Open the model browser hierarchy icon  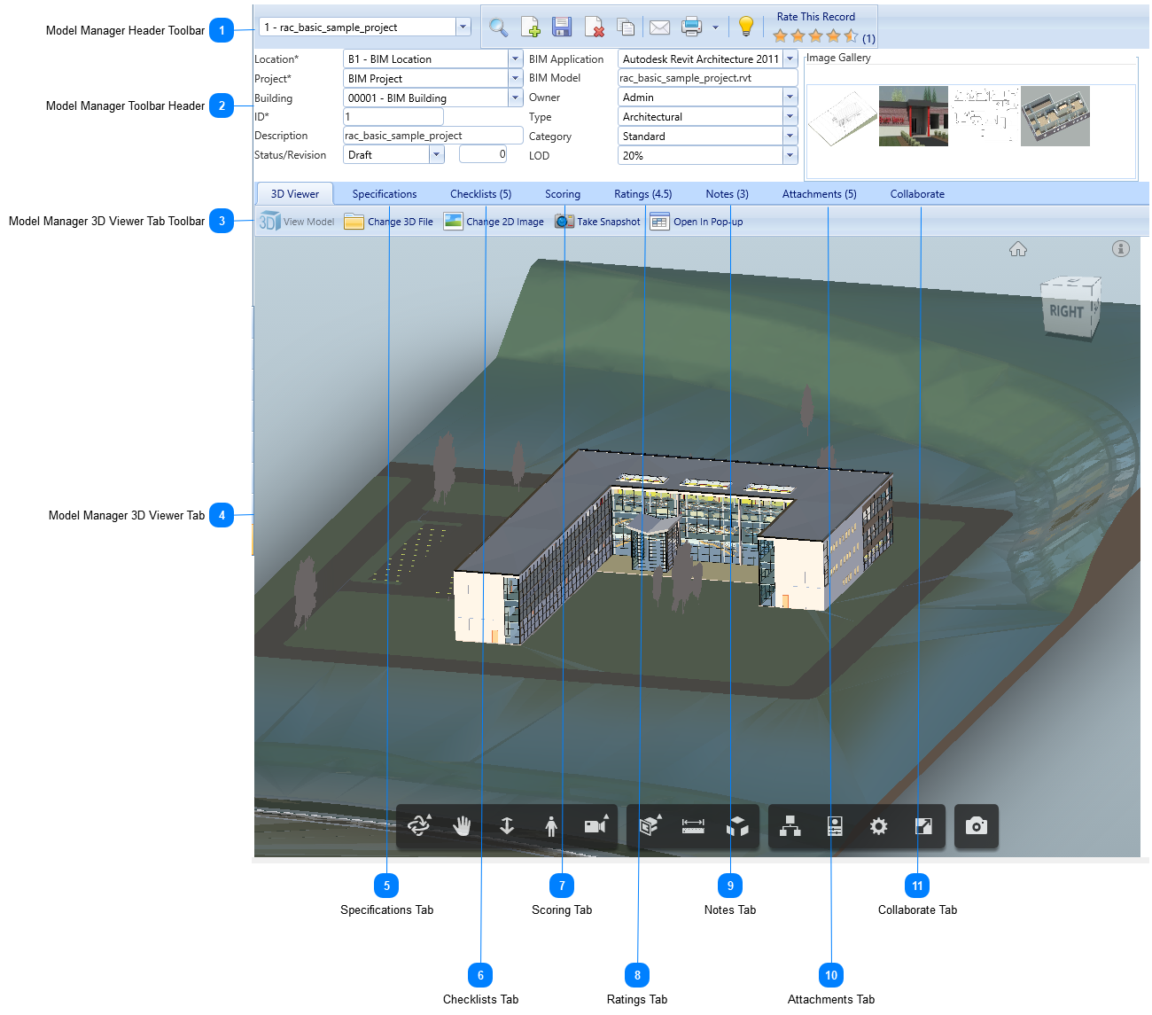790,826
